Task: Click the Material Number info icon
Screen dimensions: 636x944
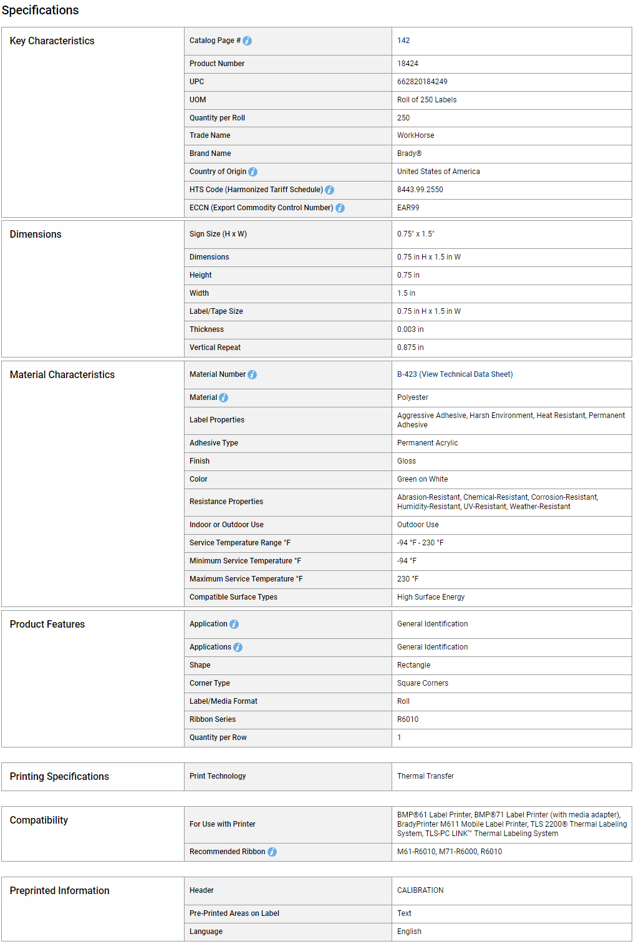Action: (x=252, y=375)
